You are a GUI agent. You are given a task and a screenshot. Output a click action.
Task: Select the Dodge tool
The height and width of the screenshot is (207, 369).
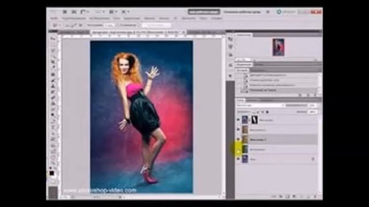pos(53,115)
